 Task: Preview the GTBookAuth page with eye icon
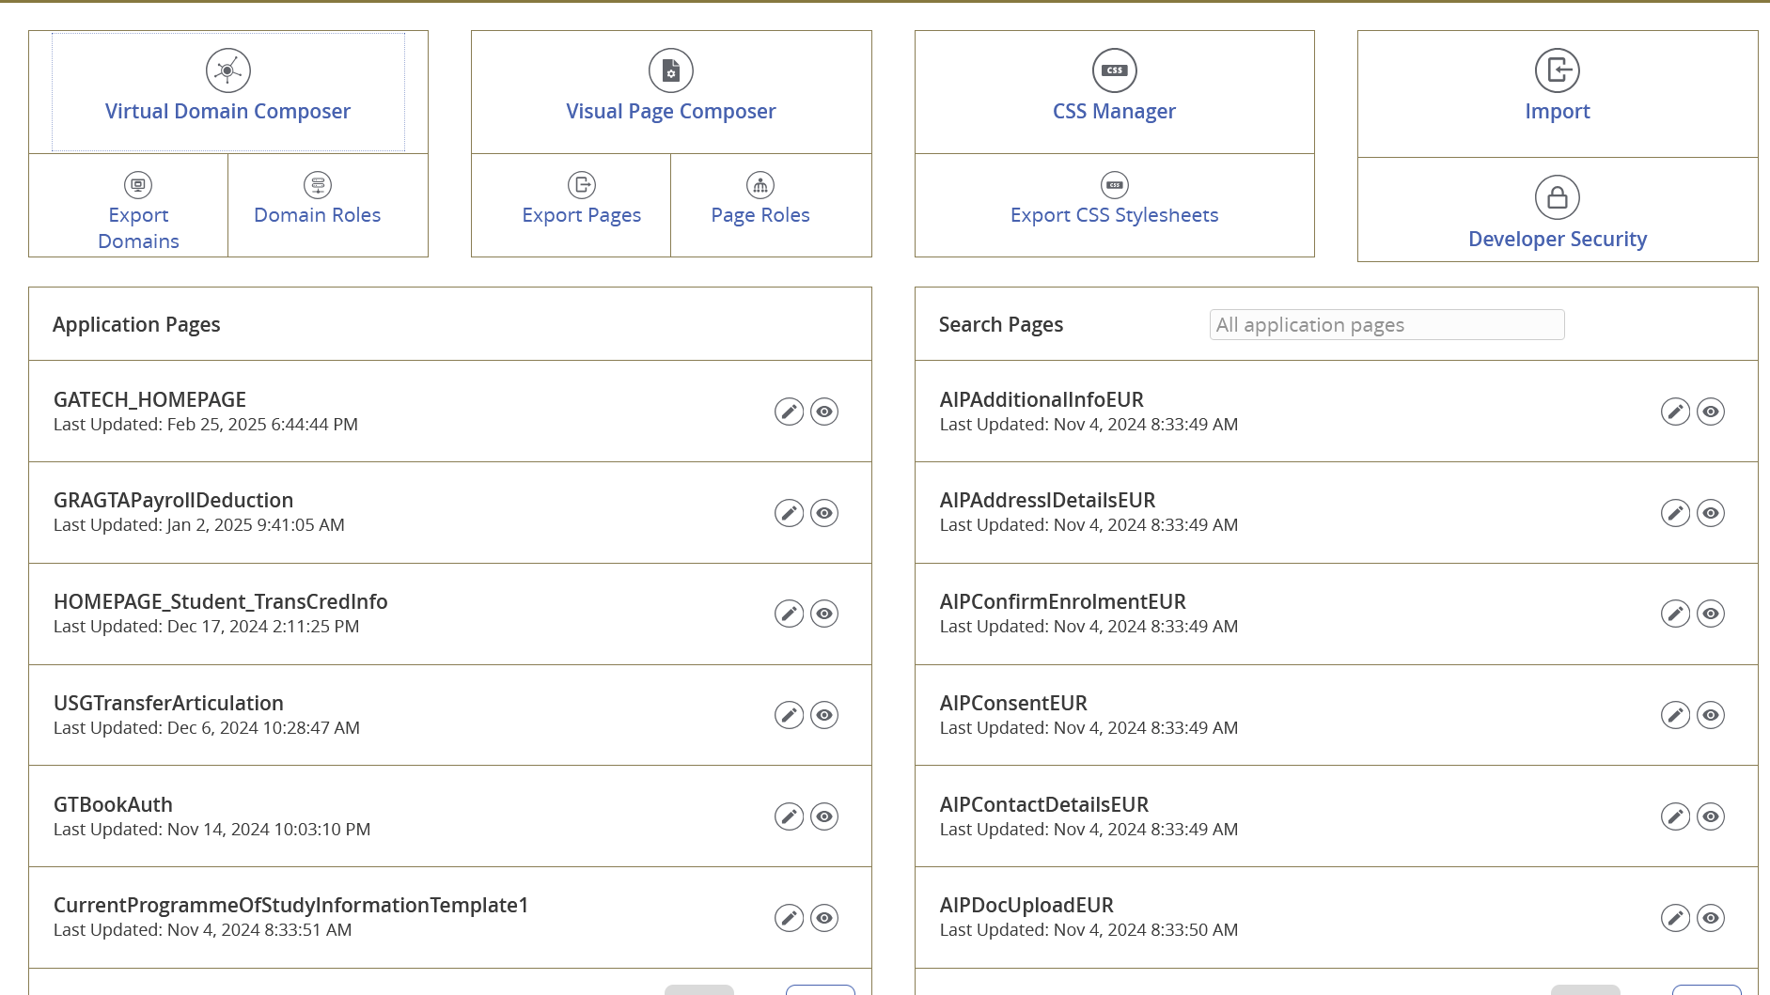[x=824, y=816]
